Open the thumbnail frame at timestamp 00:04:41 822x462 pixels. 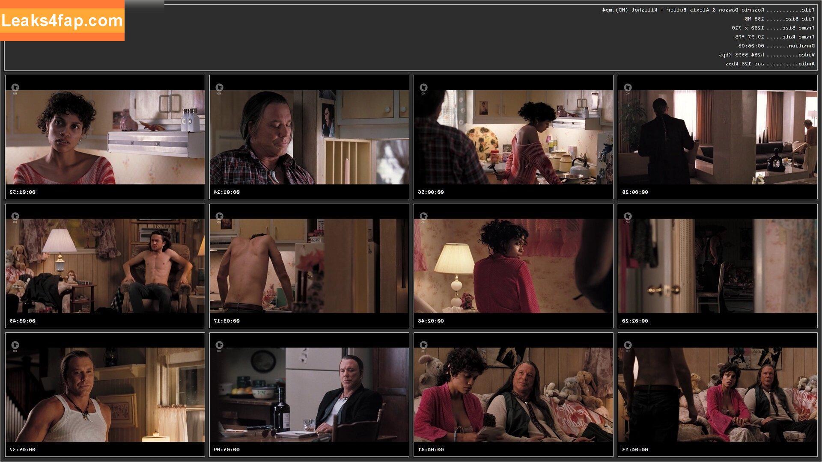tap(513, 394)
